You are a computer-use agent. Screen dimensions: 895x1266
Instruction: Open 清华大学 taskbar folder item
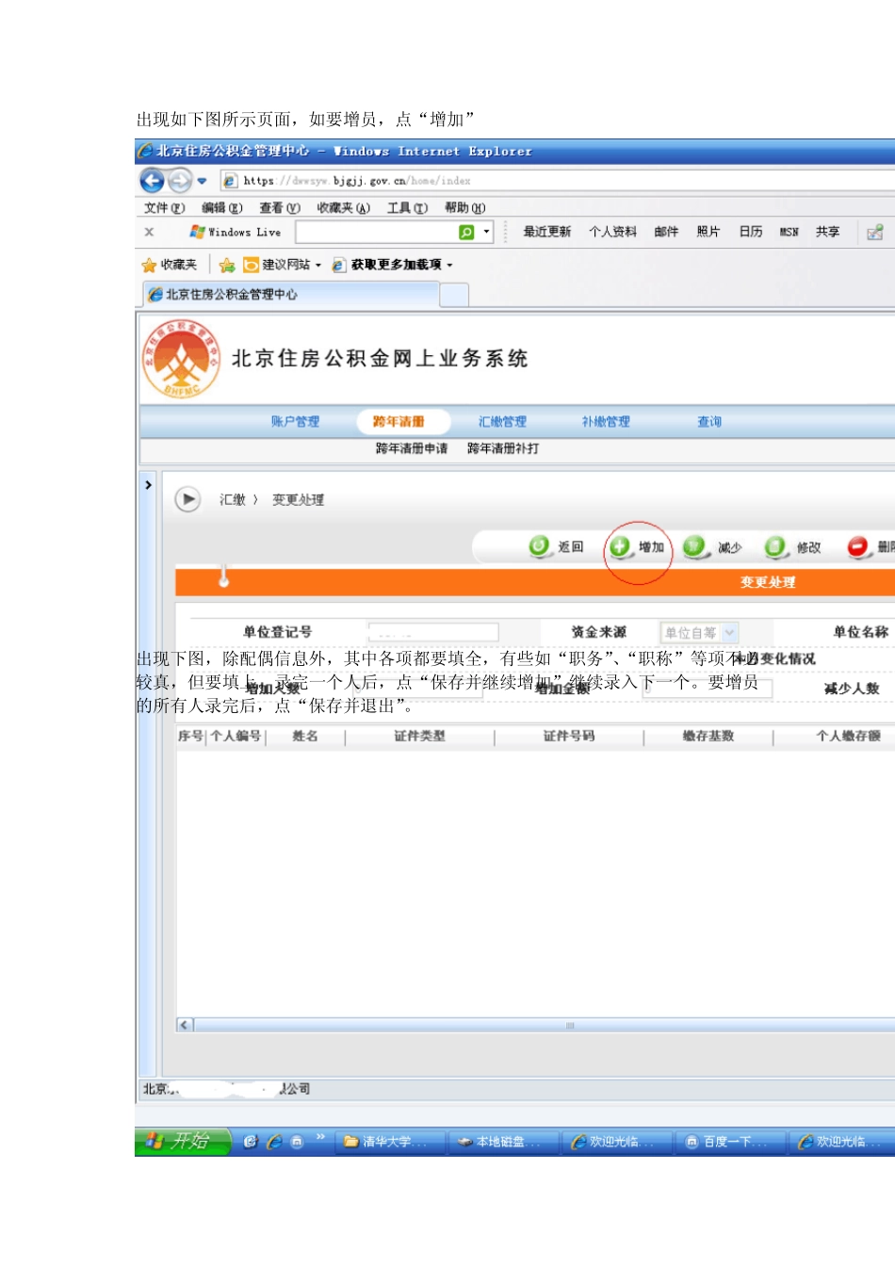390,1142
